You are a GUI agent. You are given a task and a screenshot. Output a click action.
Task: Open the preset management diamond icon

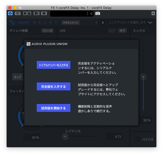(x=91, y=13)
